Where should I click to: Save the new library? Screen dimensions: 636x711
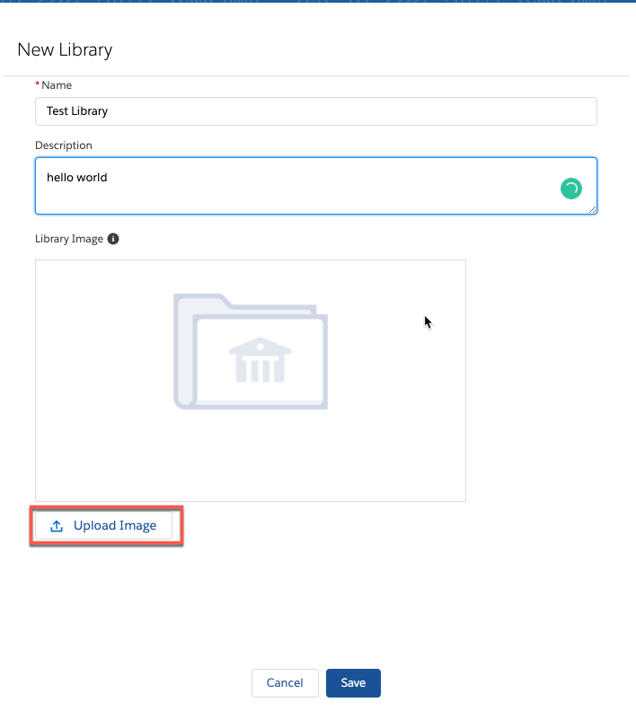[x=353, y=683]
